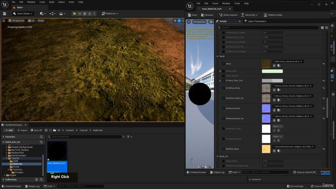The width and height of the screenshot is (336, 189).
Task: Click Save in the material instance editor
Action: pyautogui.click(x=193, y=15)
